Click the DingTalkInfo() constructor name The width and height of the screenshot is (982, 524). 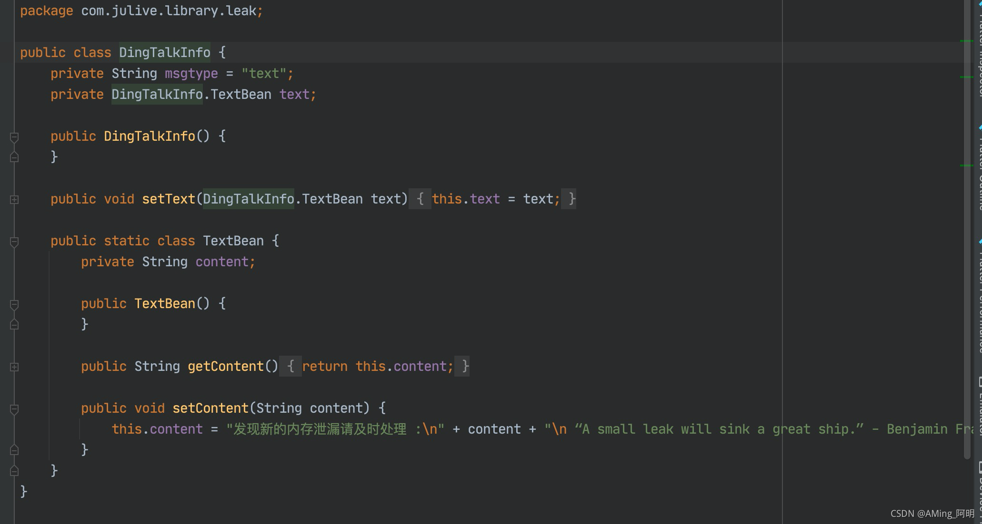click(150, 136)
